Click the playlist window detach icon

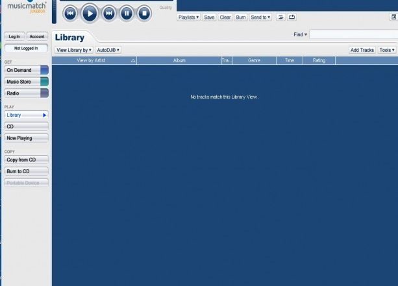(x=393, y=18)
